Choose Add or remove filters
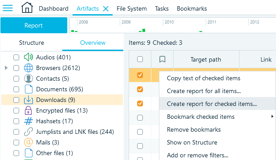This screenshot has width=276, height=160. pyautogui.click(x=198, y=155)
